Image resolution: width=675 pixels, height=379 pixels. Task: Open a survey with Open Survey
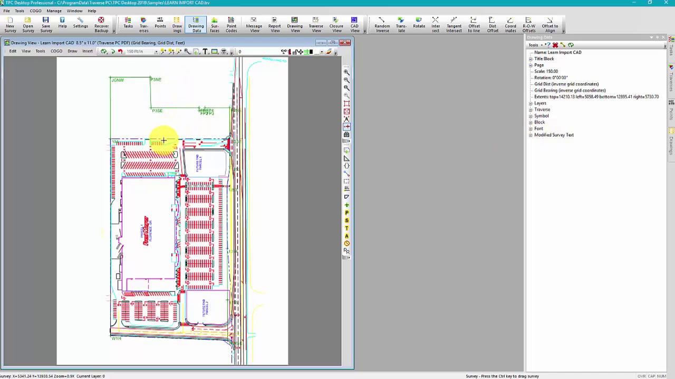(28, 25)
